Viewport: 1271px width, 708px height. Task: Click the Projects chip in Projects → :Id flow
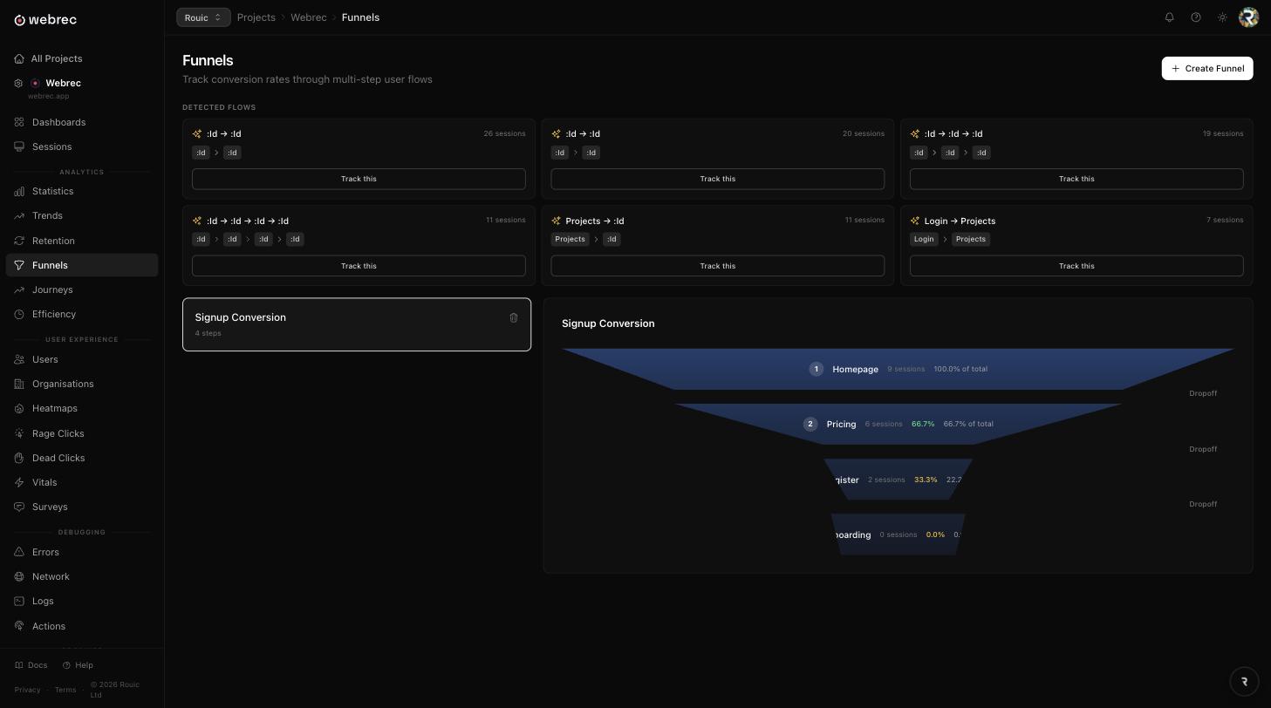(570, 239)
